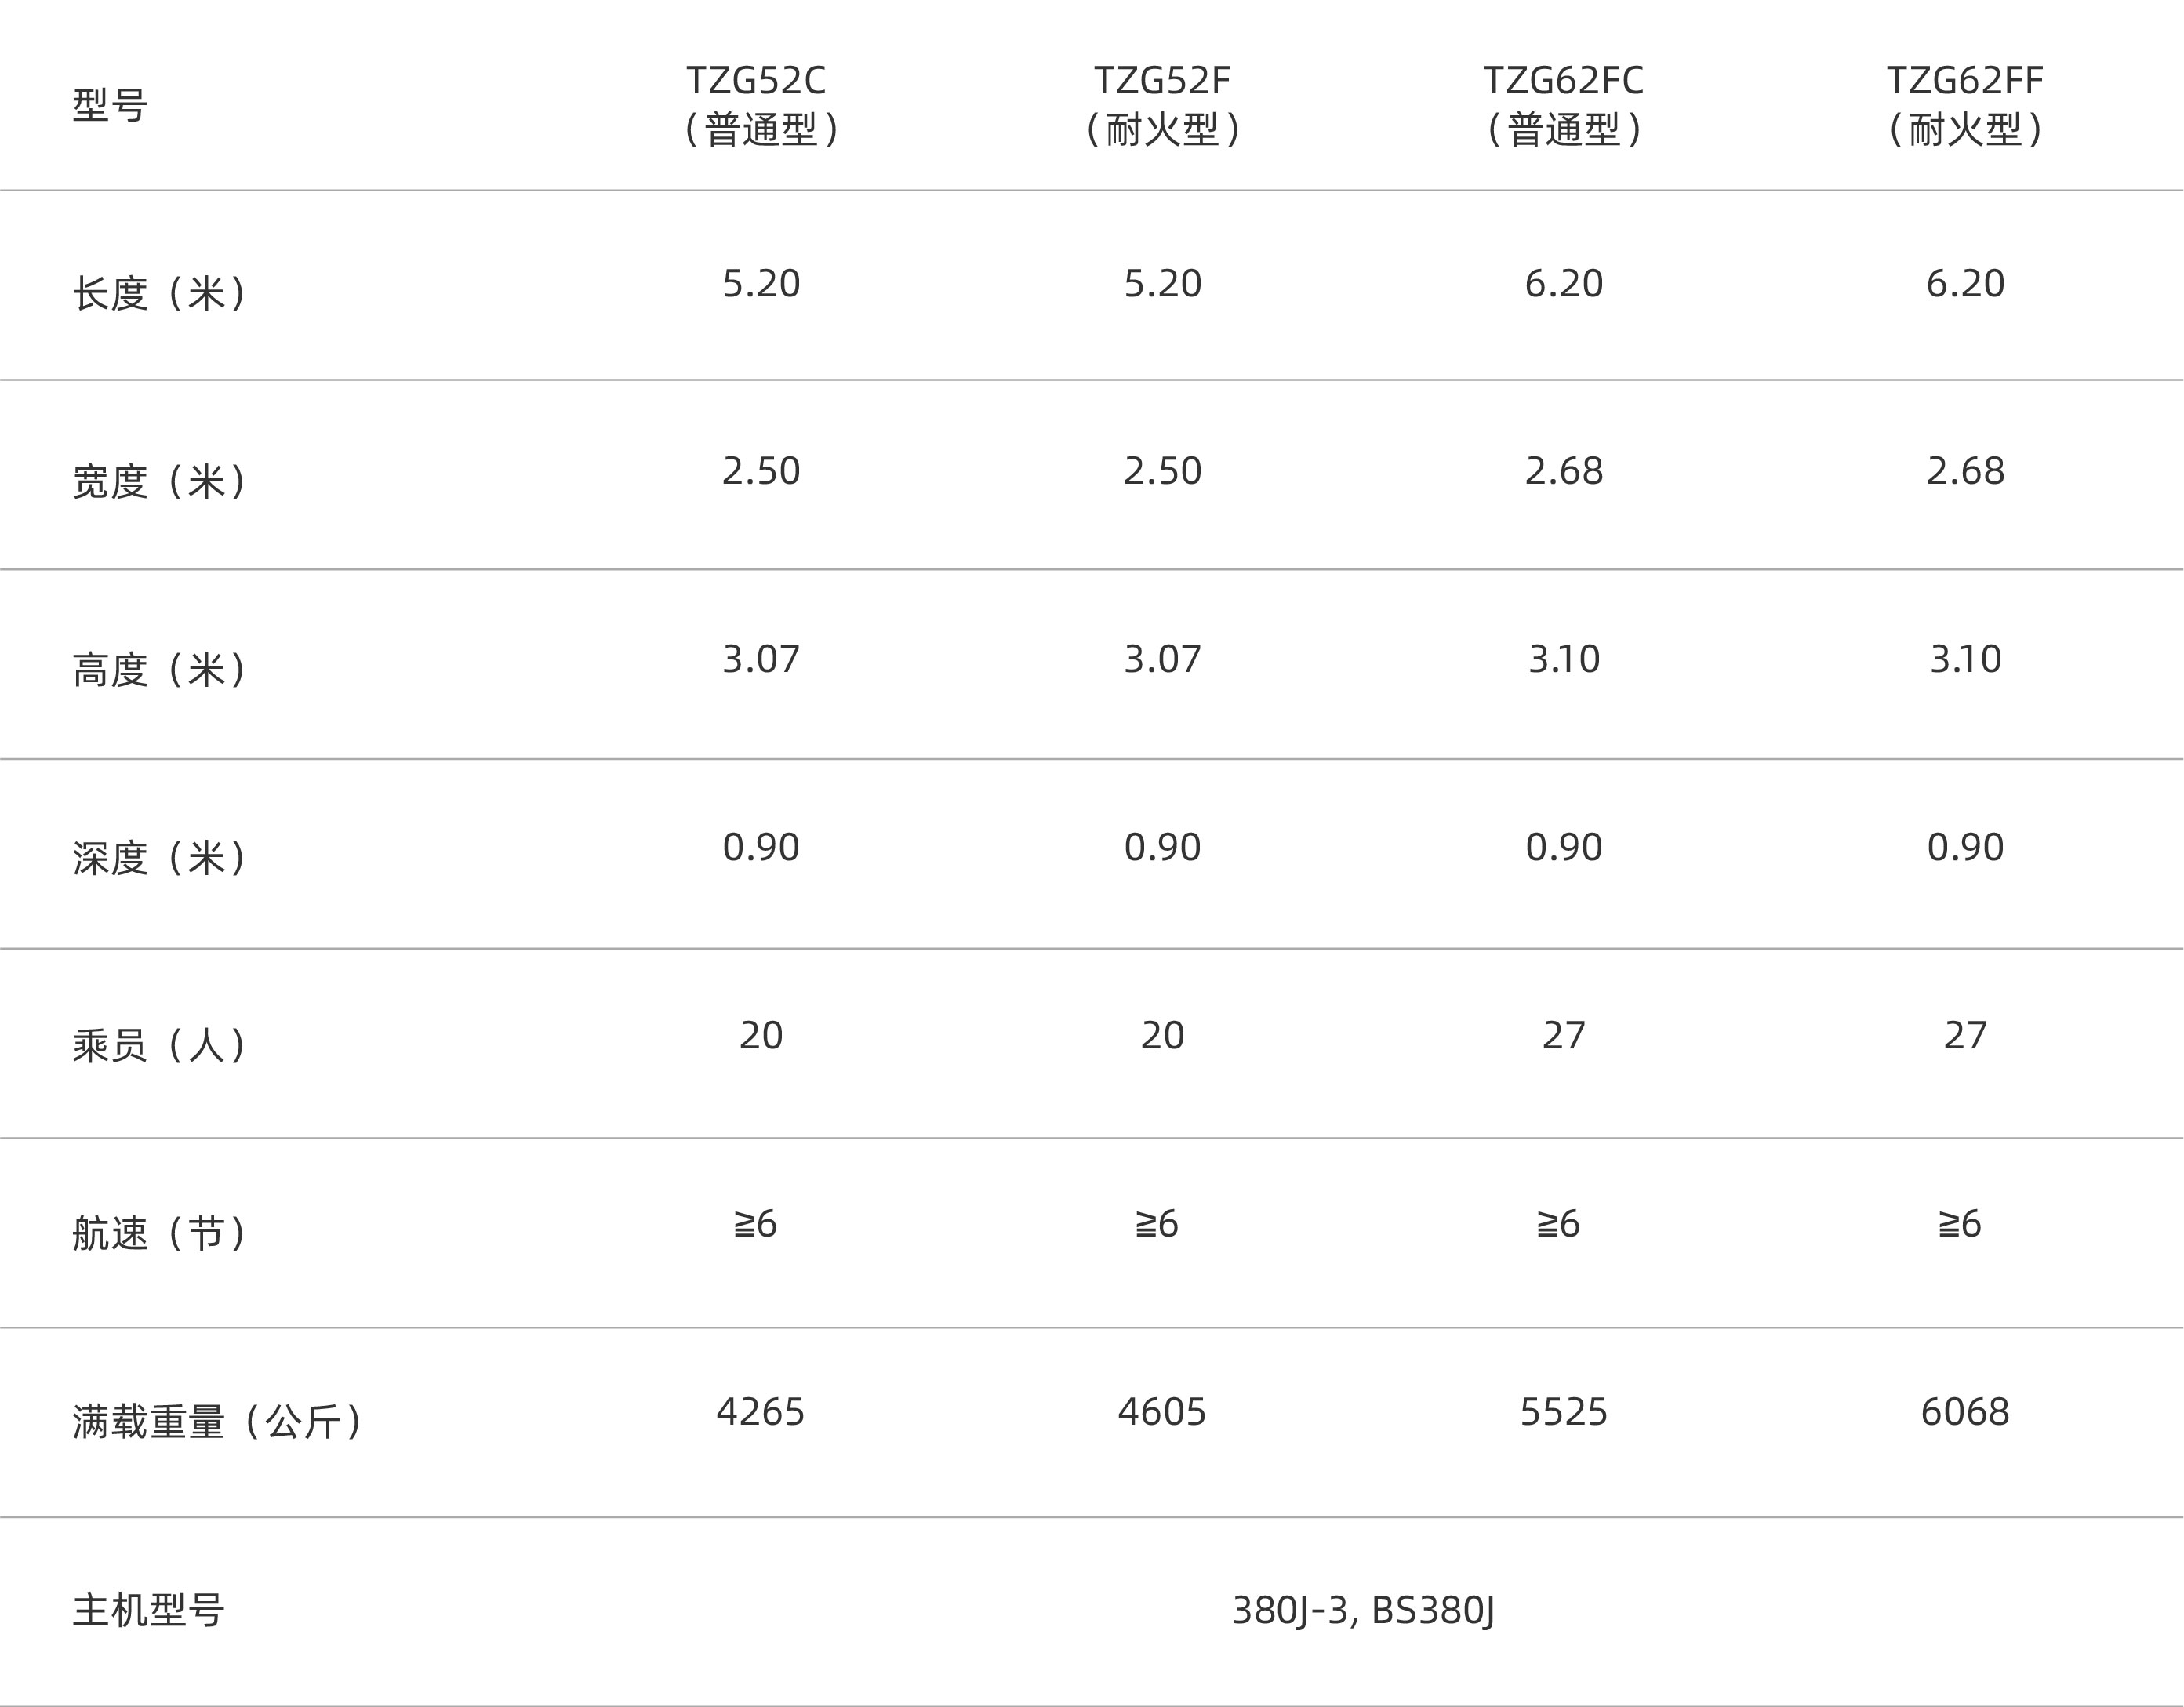Select the 3.07 height under TZG52C

click(761, 659)
